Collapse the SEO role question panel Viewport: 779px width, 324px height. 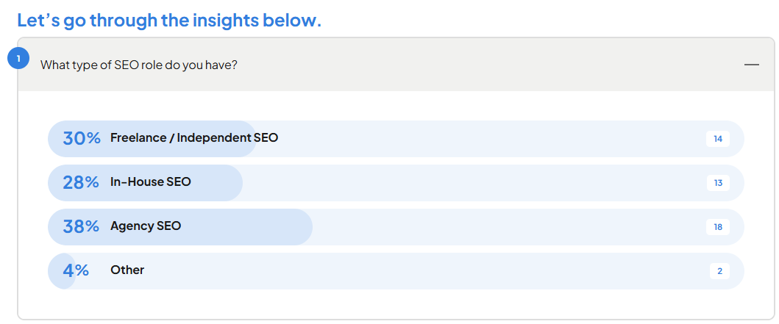(x=751, y=65)
